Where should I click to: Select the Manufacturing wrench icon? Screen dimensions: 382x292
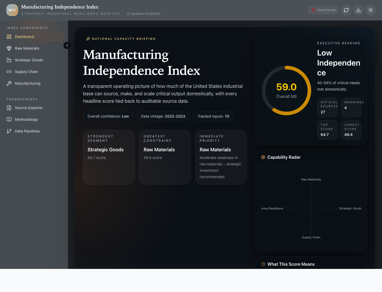[9, 83]
